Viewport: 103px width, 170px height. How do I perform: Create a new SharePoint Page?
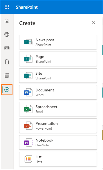pyautogui.click(x=58, y=59)
